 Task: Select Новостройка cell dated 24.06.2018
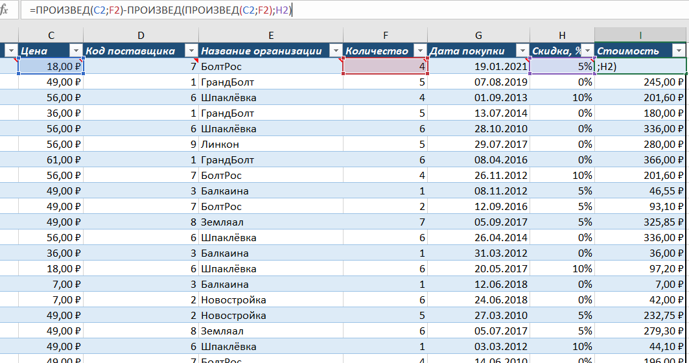(x=271, y=299)
